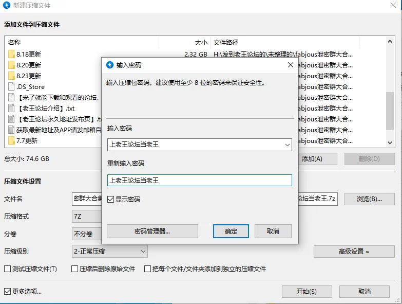Open the 分卷 不分卷 dropdown
The image size is (402, 304).
tap(87, 234)
